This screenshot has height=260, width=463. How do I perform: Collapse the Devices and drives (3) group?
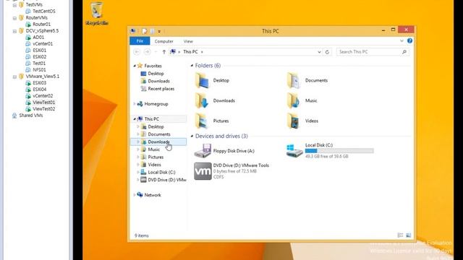[x=192, y=136]
